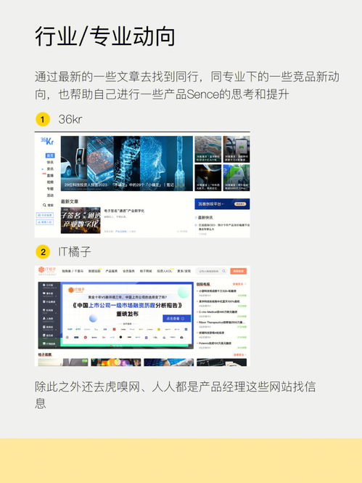
Task: Open the 36kr hero banner about 29位科技投资人
Action: (x=127, y=163)
